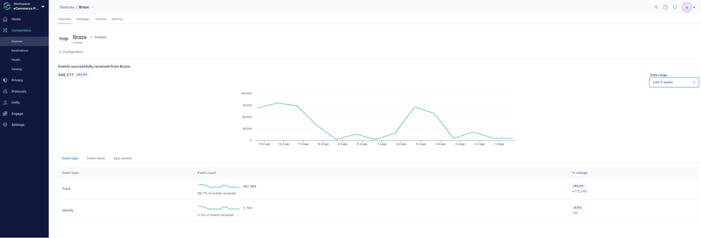Open the source Settings tab
This screenshot has height=238, width=701.
click(117, 19)
